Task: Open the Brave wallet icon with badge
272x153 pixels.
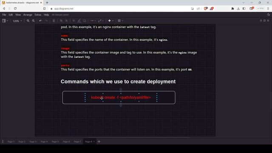Action: [251, 8]
